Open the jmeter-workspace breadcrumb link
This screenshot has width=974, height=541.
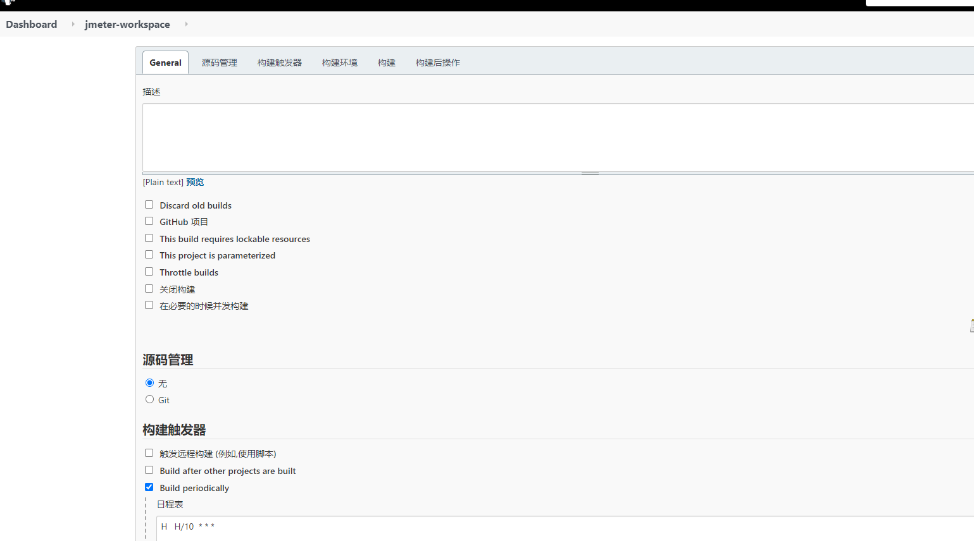point(127,24)
